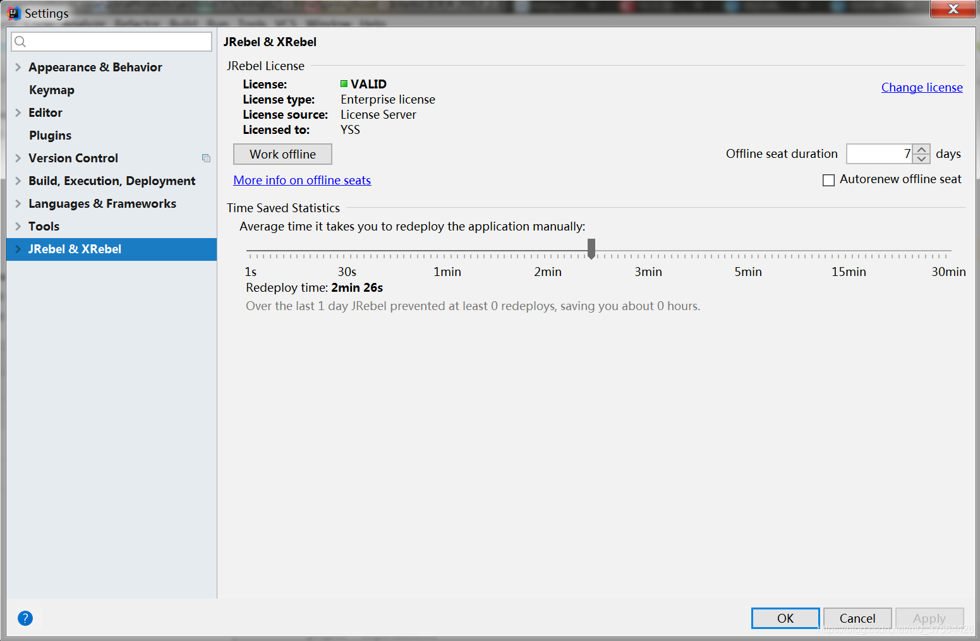Screen dimensions: 980x641
Task: Click the IntelliJ icon in Settings title bar
Action: (x=14, y=13)
